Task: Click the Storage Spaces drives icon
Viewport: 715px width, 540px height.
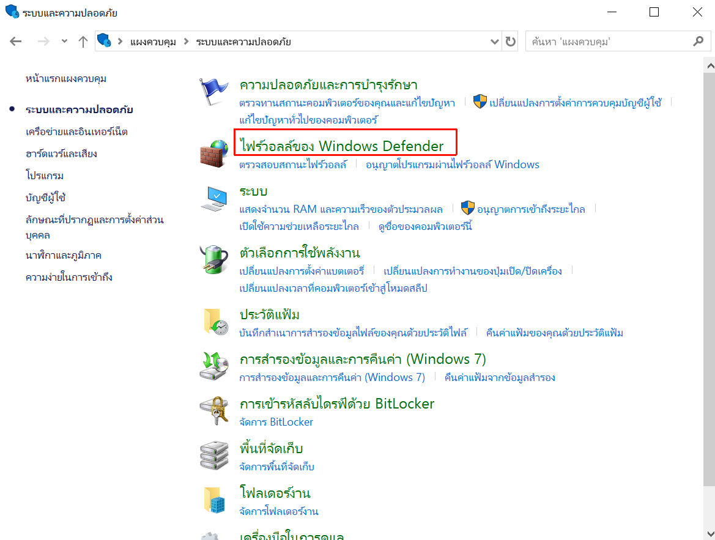Action: [213, 455]
